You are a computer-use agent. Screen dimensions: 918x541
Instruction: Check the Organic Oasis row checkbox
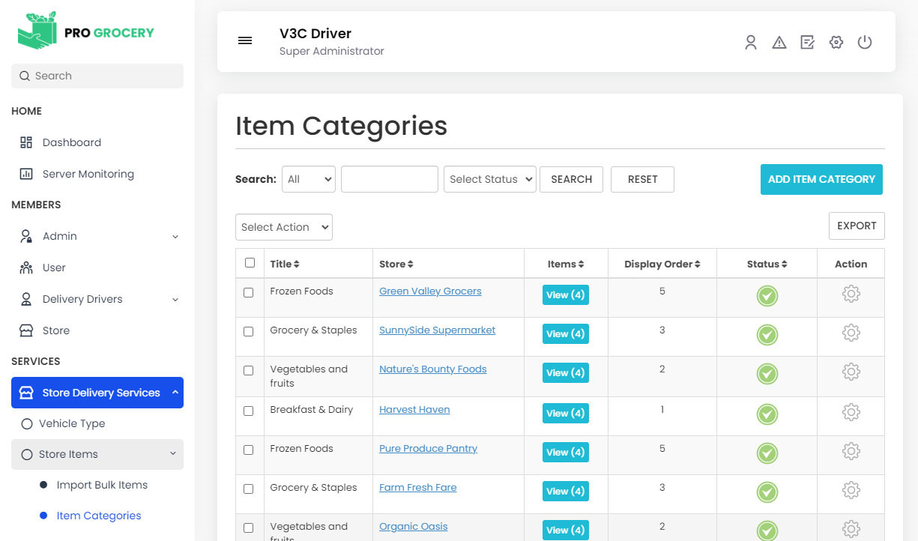249,528
